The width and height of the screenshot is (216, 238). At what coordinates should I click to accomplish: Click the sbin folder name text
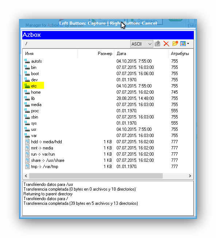pos(35,117)
